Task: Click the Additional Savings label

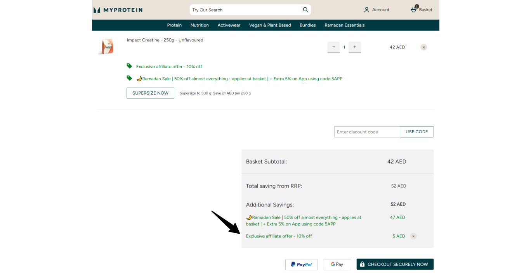Action: tap(270, 205)
